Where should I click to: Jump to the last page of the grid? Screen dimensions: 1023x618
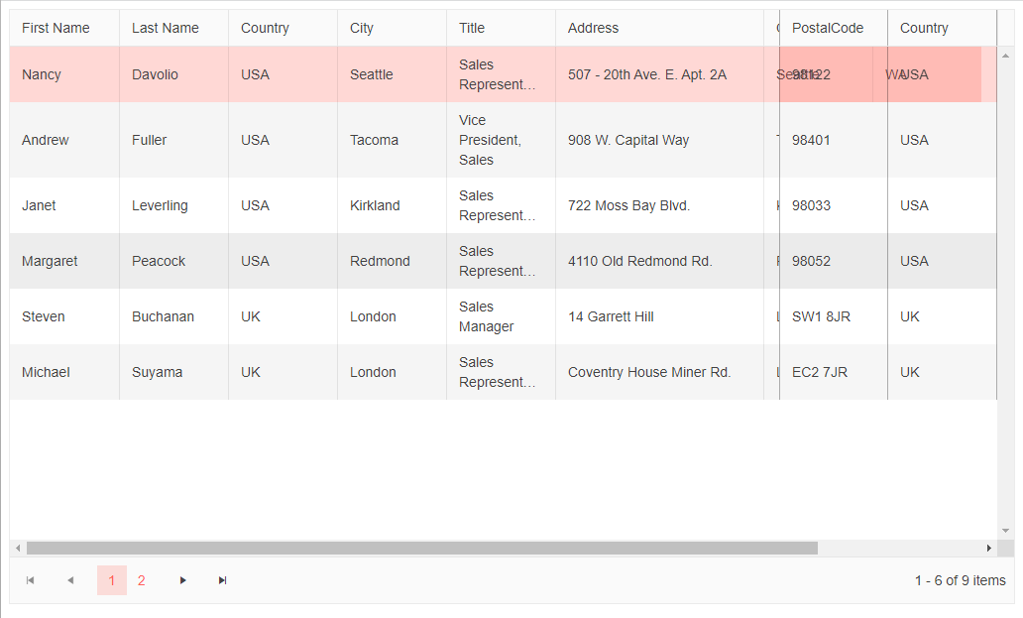pos(222,580)
